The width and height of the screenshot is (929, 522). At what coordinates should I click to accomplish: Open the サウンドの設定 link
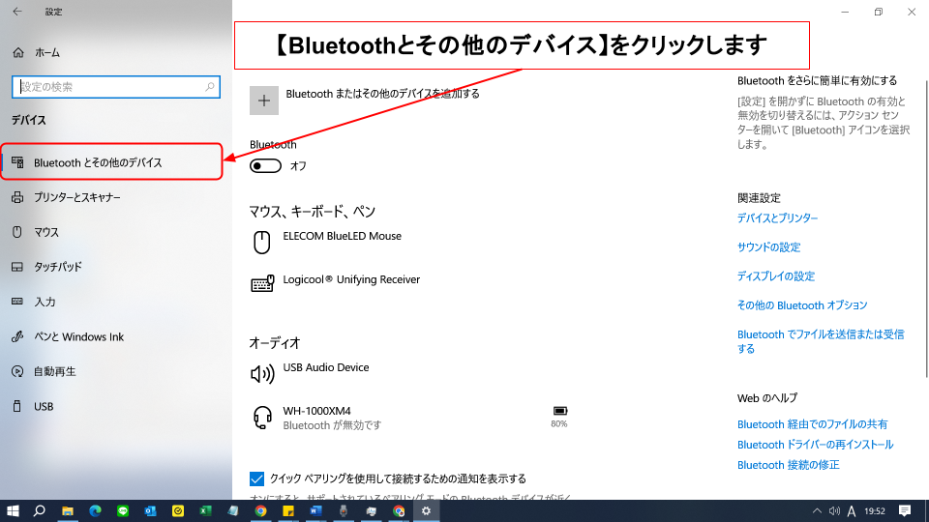pyautogui.click(x=768, y=247)
